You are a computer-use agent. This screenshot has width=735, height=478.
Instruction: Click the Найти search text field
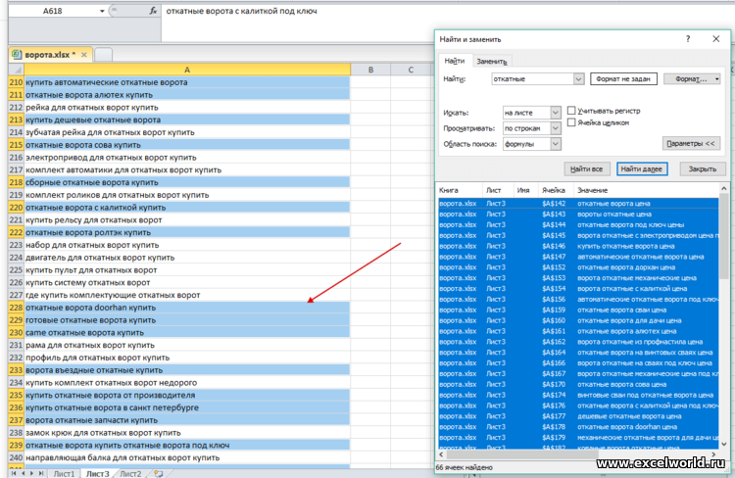pos(532,78)
